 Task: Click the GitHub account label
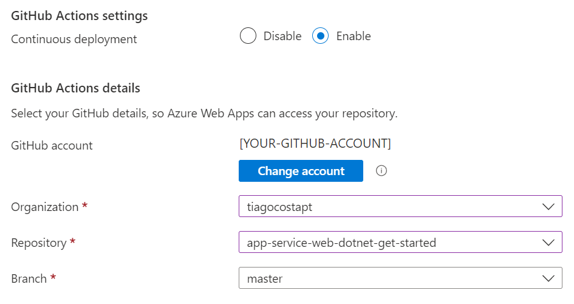click(52, 145)
